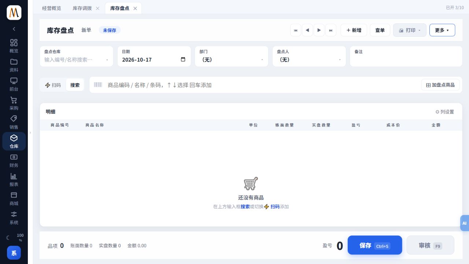Screen dimensions: 469x264
Task: Close the 库存调拨 tab
Action: tap(97, 8)
